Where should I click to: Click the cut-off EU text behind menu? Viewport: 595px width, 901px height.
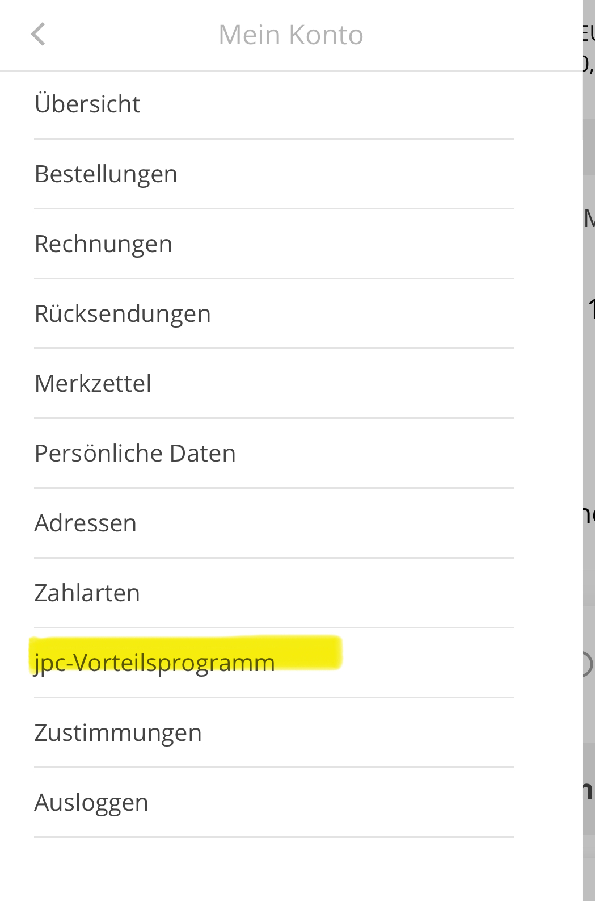[588, 33]
